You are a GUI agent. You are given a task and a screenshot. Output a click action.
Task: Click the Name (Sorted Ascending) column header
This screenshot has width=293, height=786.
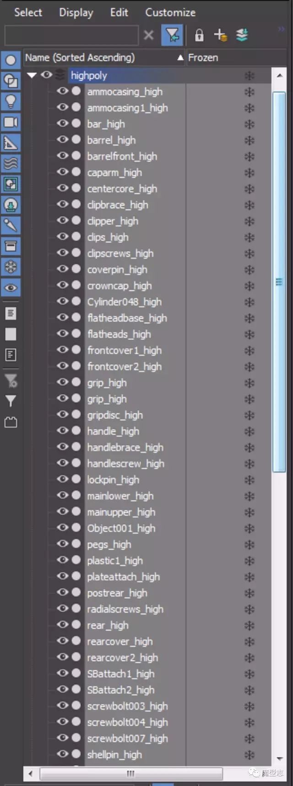(104, 58)
